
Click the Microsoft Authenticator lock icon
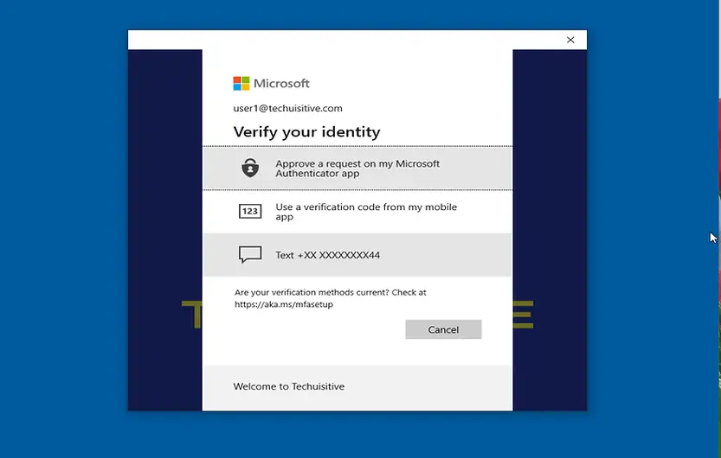pos(250,168)
